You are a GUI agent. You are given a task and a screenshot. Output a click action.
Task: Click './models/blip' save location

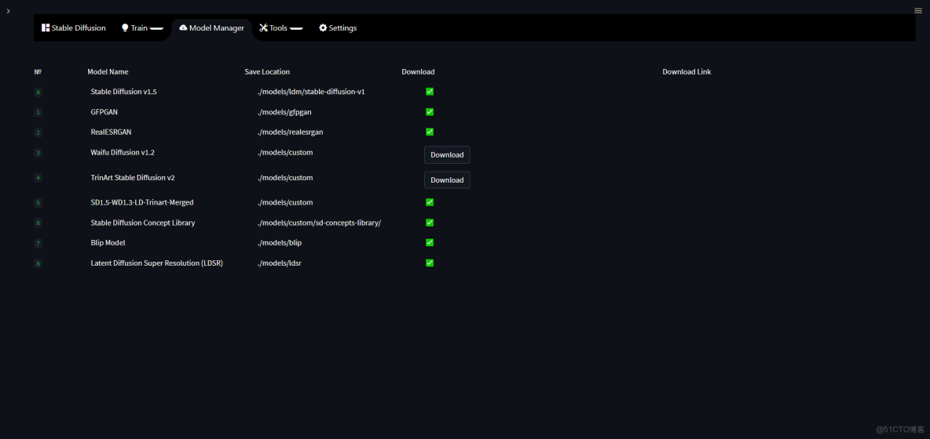pos(280,242)
